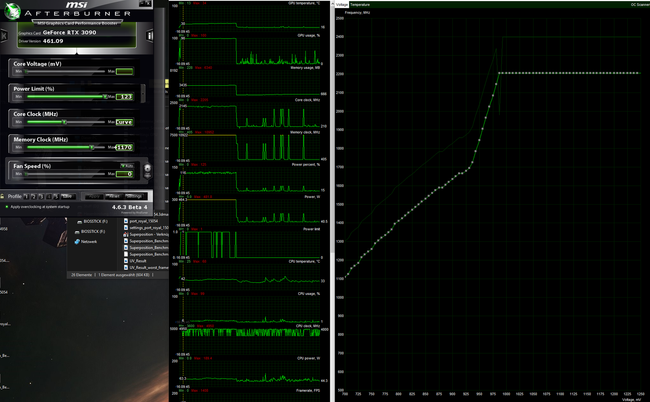
Task: Open the fan User Define gear icon
Action: (x=148, y=170)
